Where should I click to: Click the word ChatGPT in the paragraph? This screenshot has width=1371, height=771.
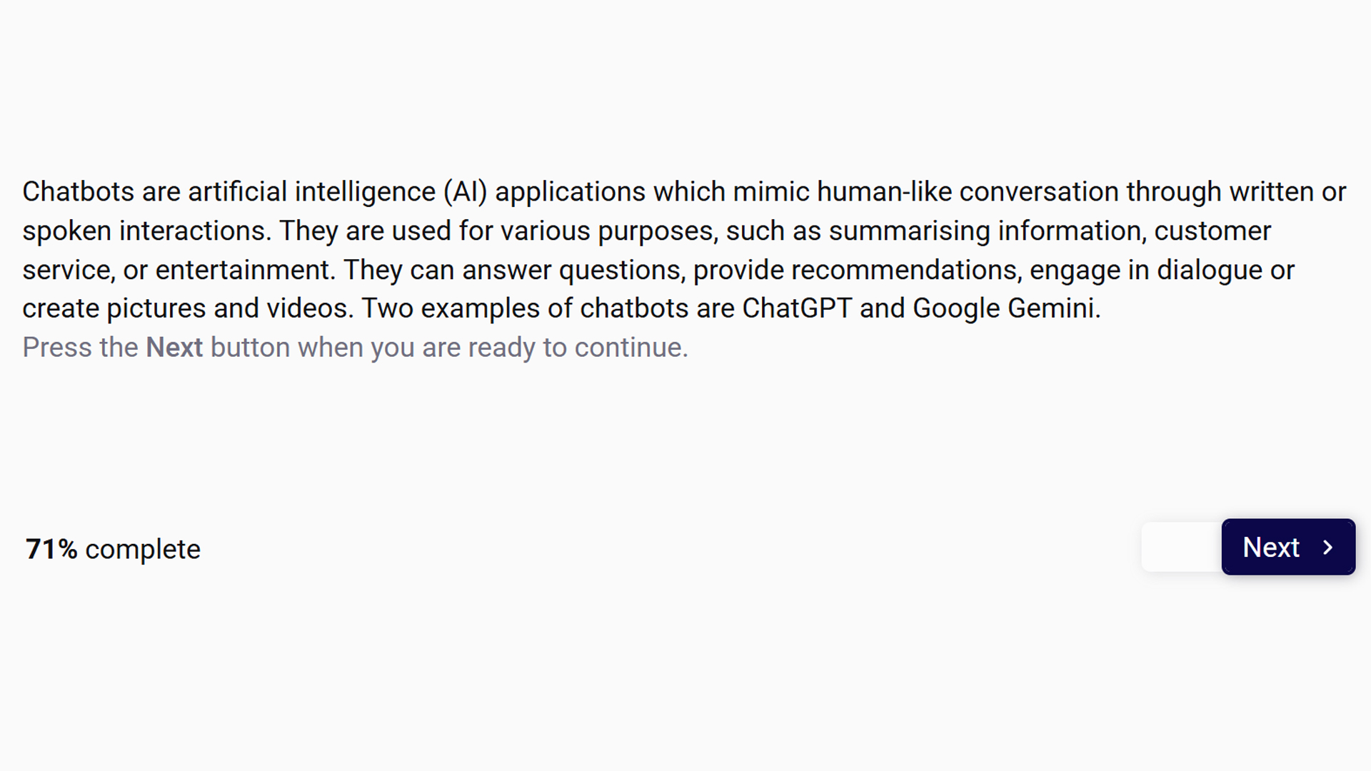[797, 308]
